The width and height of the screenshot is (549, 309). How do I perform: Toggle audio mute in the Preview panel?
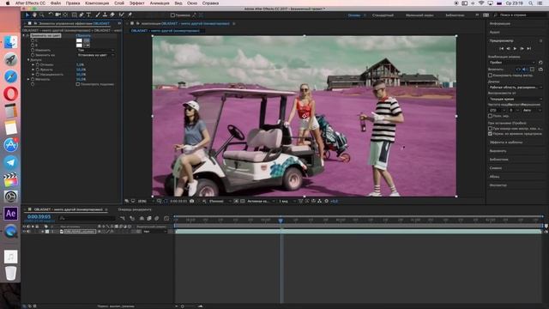(x=524, y=70)
